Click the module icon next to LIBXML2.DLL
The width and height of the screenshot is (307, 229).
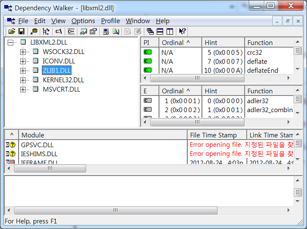point(23,42)
